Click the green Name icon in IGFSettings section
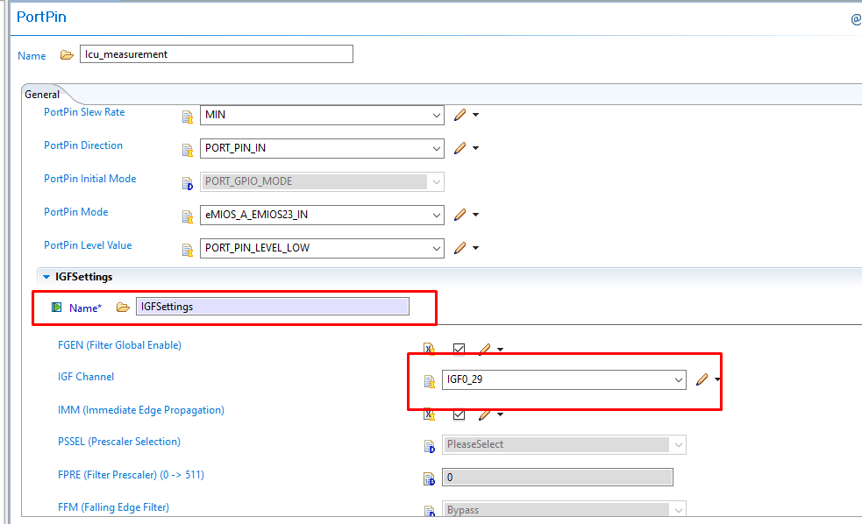The height and width of the screenshot is (524, 862). 55,307
